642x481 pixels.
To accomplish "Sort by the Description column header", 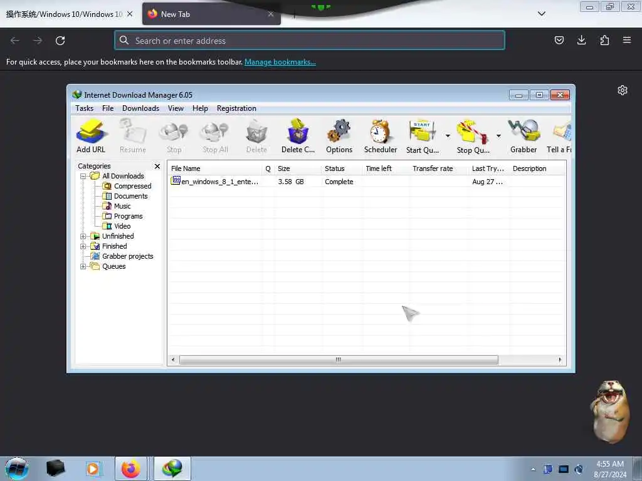I will coord(537,168).
